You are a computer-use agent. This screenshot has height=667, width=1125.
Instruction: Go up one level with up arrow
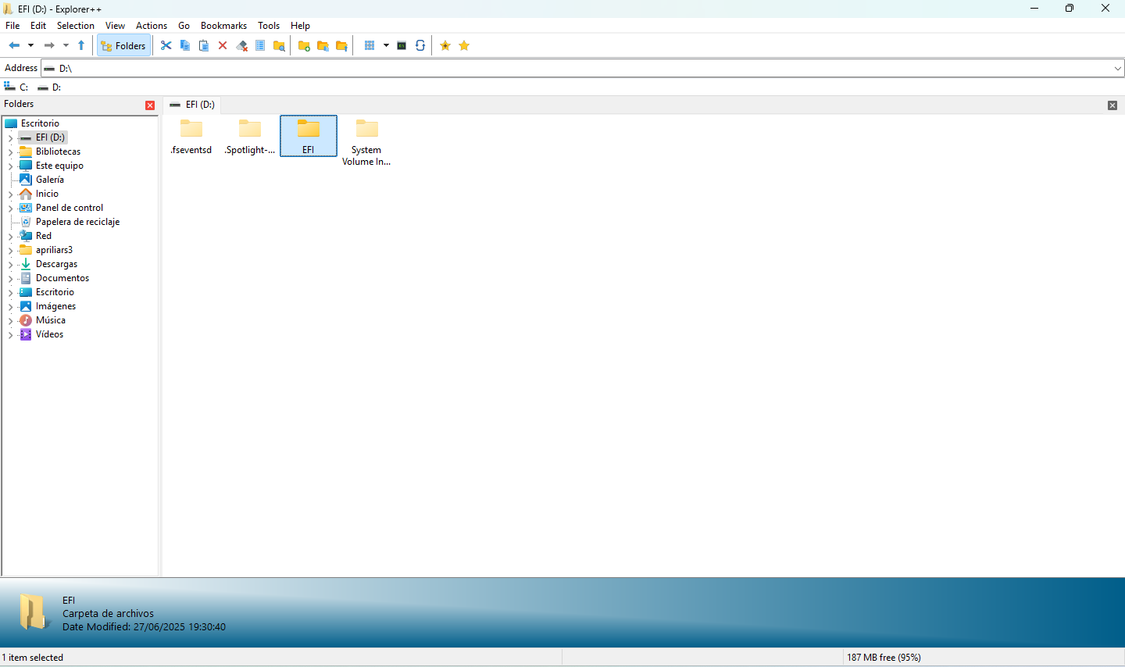(81, 45)
